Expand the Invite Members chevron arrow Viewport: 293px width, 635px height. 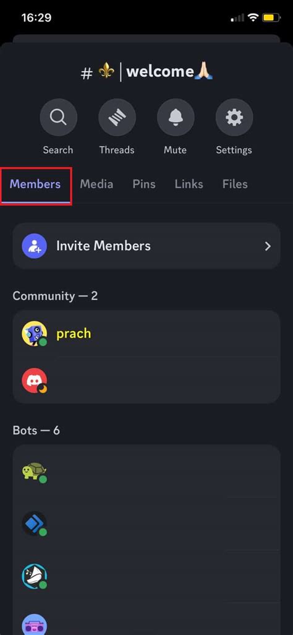(x=268, y=246)
